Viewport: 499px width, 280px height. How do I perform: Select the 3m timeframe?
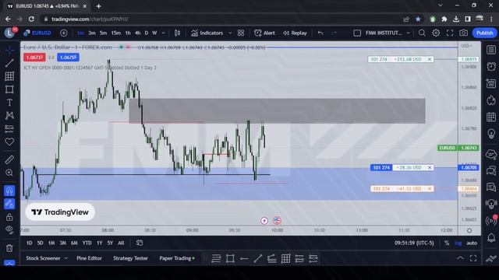92,33
